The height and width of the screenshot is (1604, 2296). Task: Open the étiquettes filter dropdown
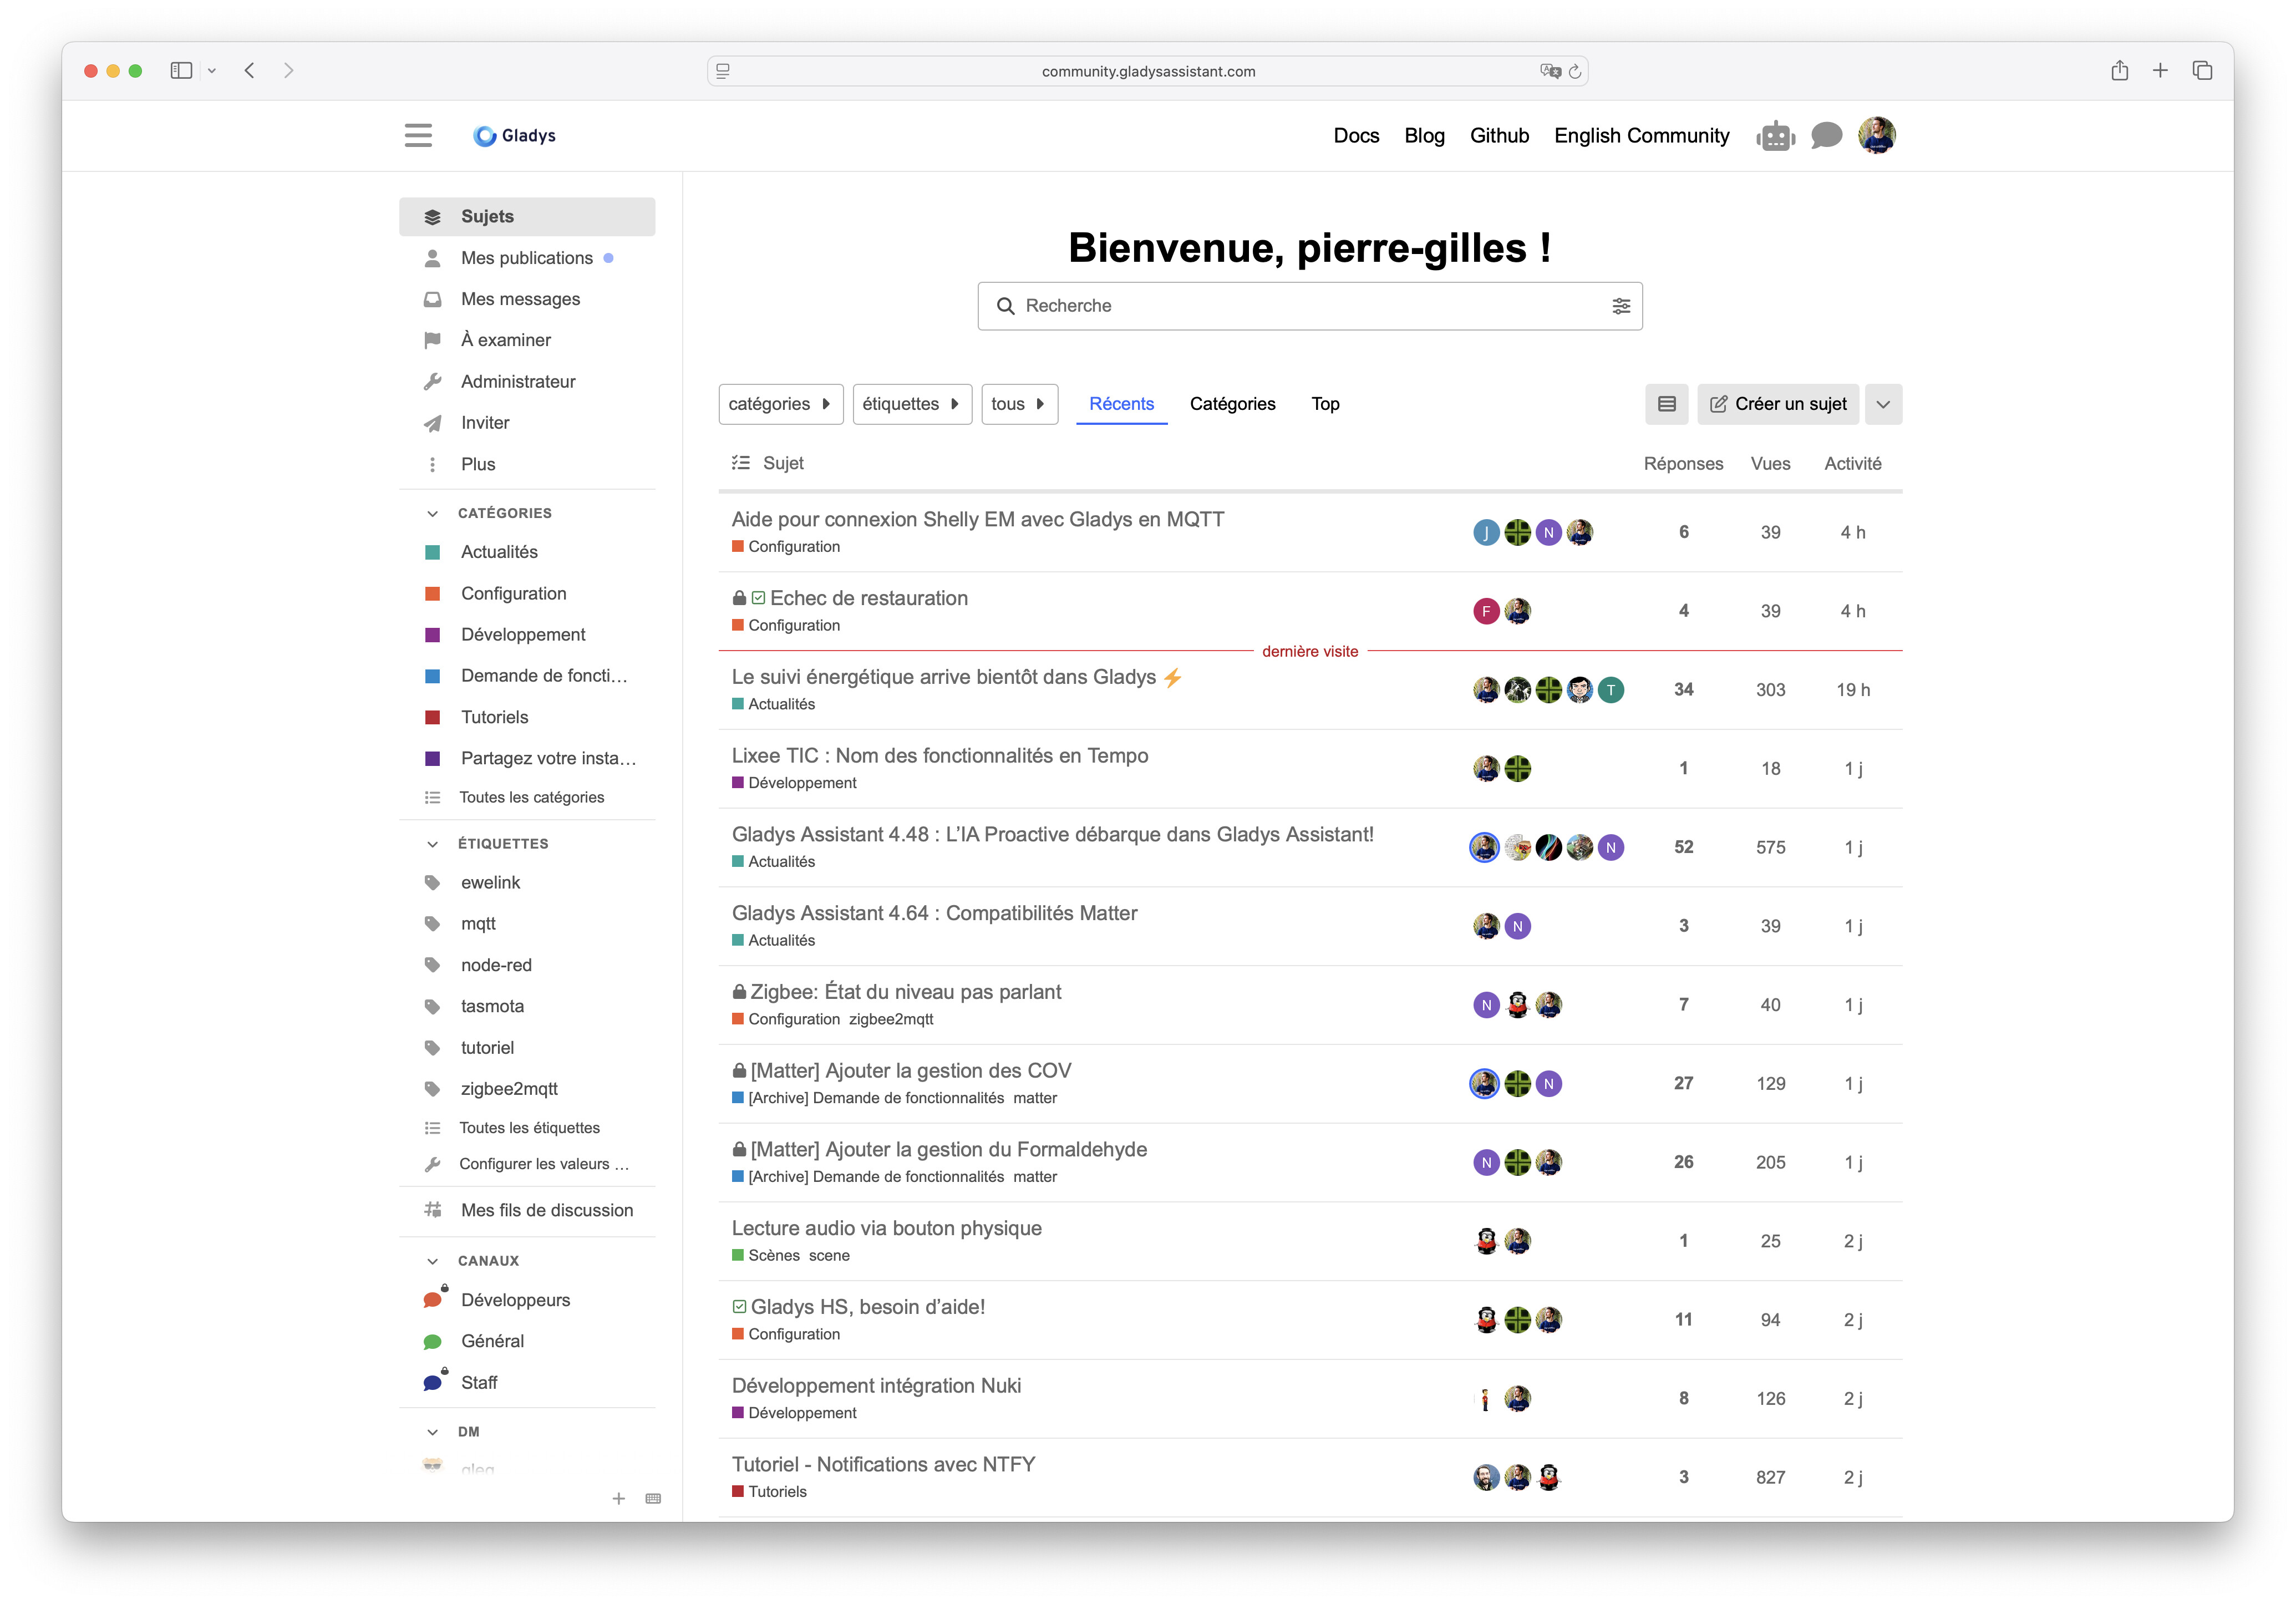point(911,404)
